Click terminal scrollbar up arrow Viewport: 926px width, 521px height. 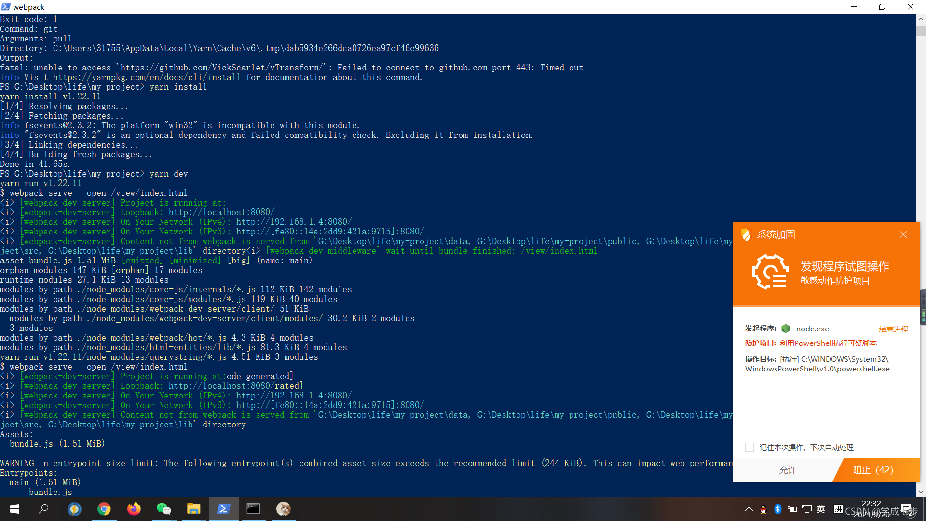coord(921,19)
